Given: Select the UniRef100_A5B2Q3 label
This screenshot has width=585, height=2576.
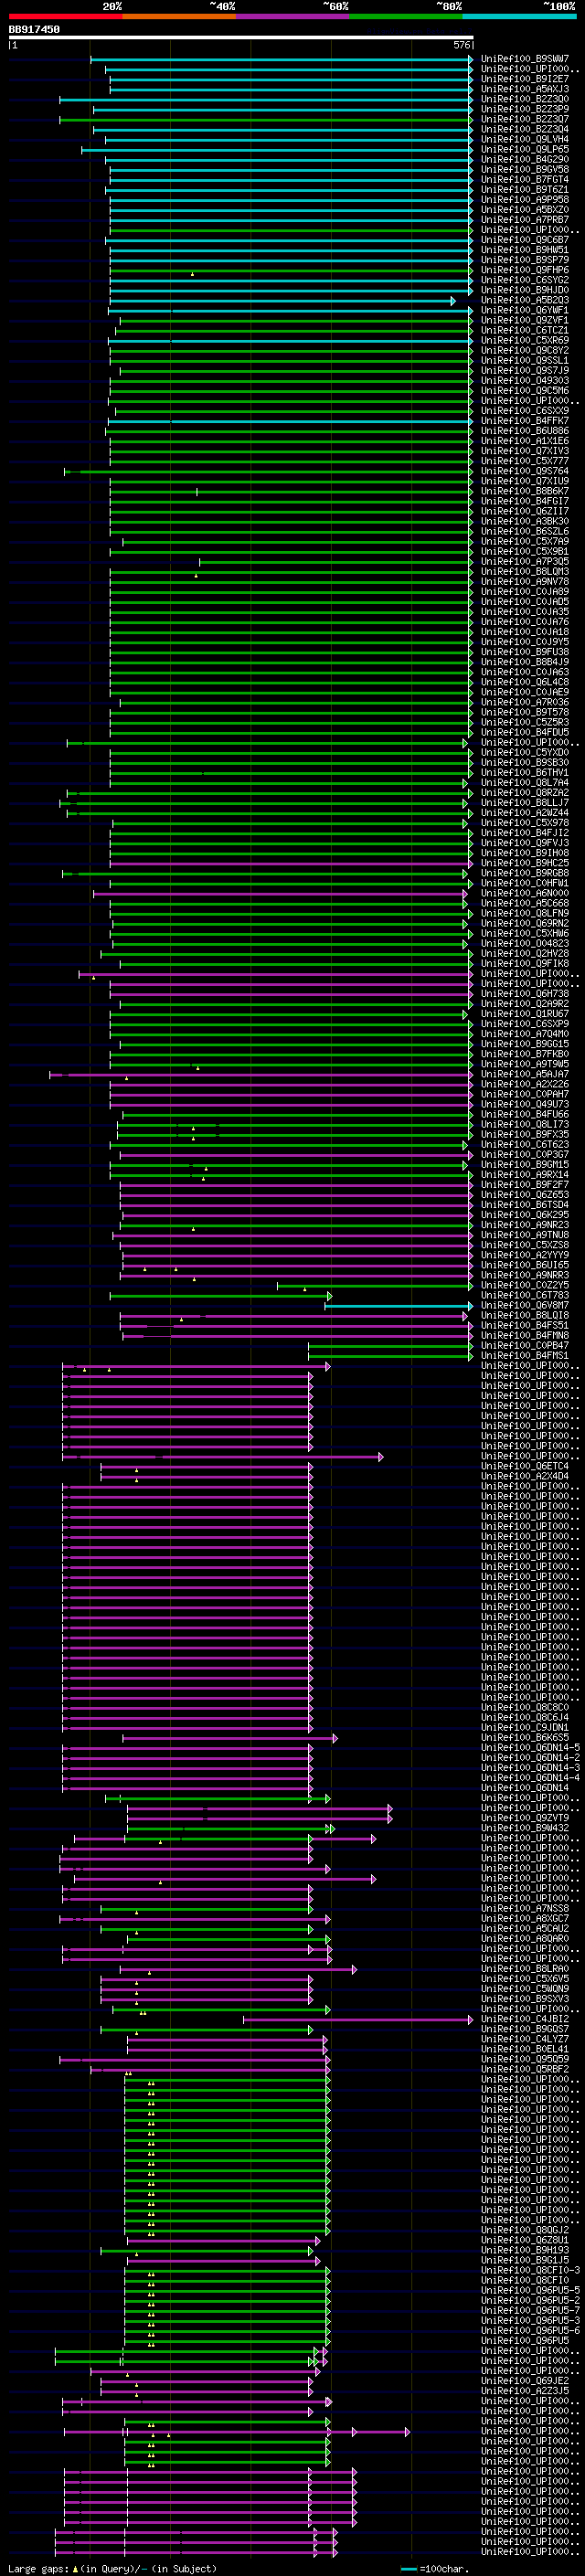Looking at the screenshot, I should 525,300.
